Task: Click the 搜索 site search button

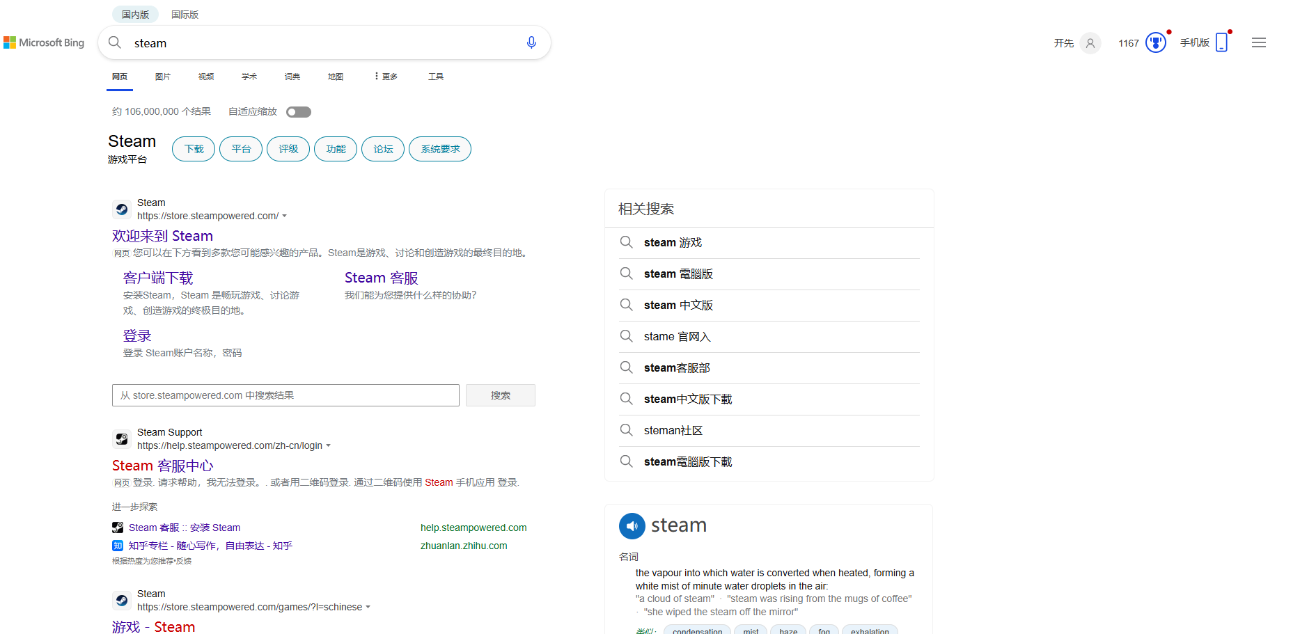Action: click(x=501, y=395)
